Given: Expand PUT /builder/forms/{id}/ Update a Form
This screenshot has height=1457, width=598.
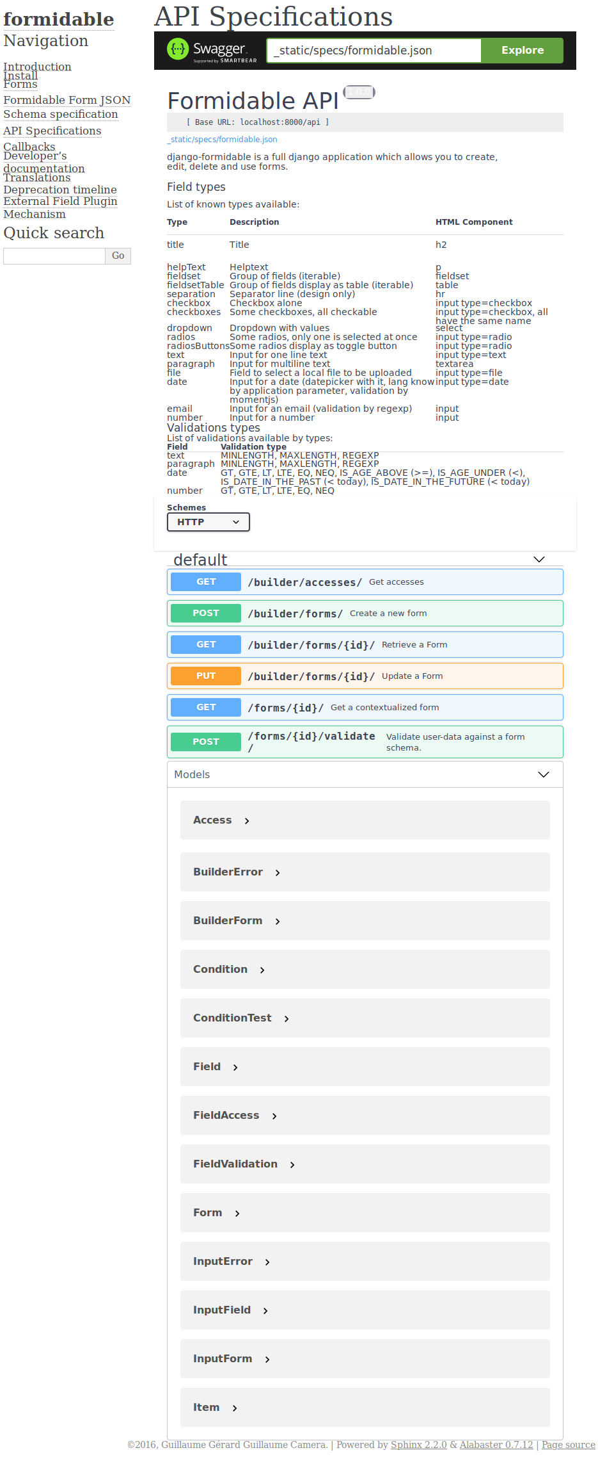Looking at the screenshot, I should [x=365, y=676].
